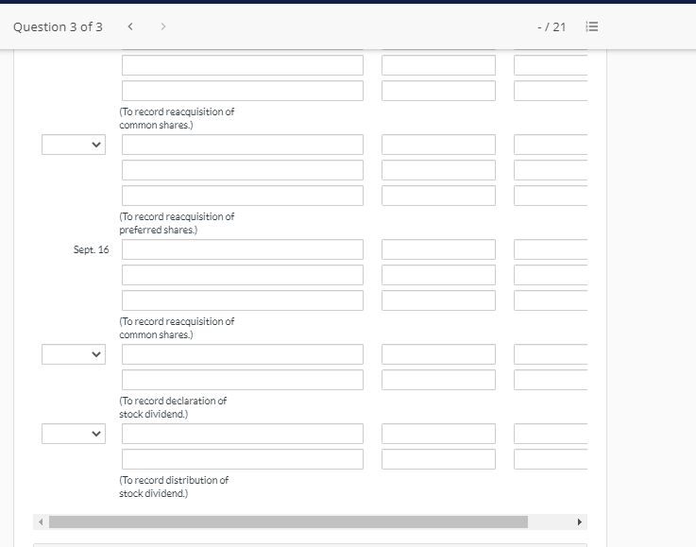The image size is (696, 547).
Task: Click the '- / 21' score text
Action: point(552,27)
